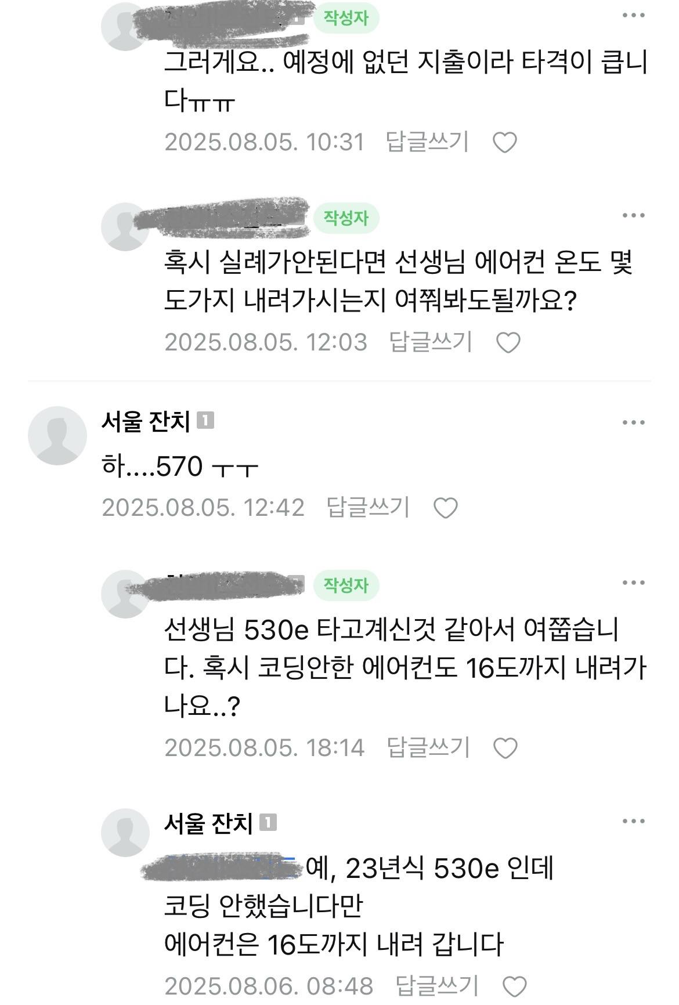
Task: Tap 작성자 badge on first comment
Action: click(346, 18)
